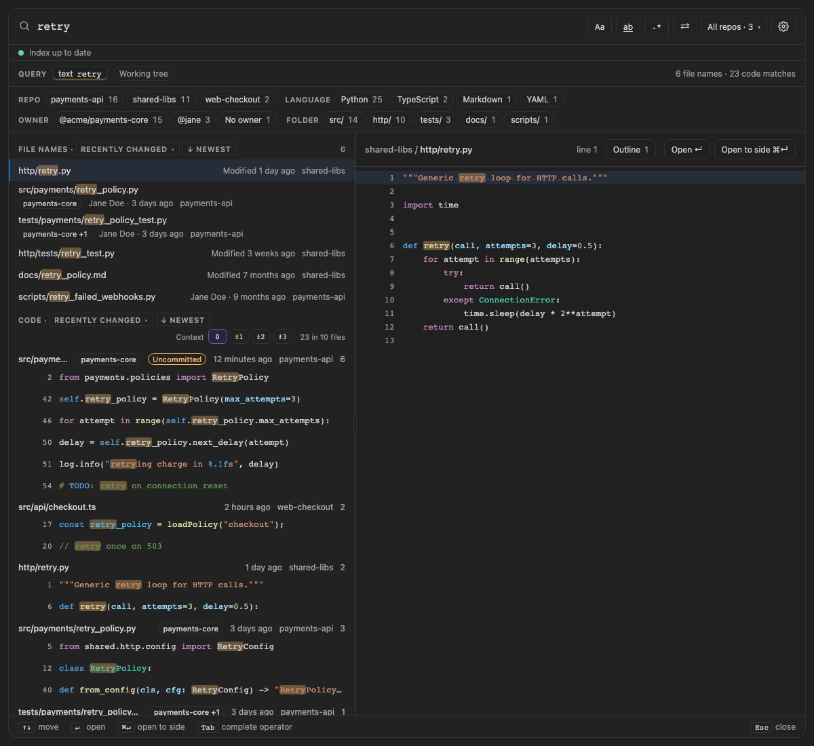
Task: Filter by shared-libs repo
Action: click(x=161, y=100)
